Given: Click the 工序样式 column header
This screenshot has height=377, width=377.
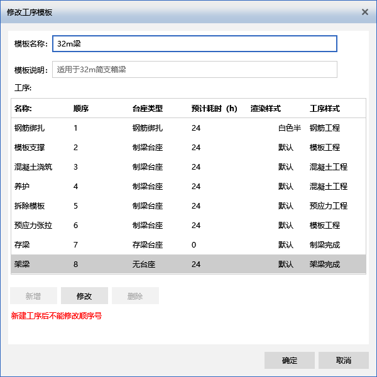Looking at the screenshot, I should (325, 108).
